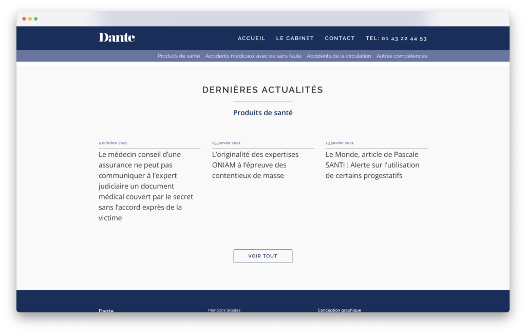Click the Dante logo in the header
Viewport: 526px width, 334px height.
[117, 38]
